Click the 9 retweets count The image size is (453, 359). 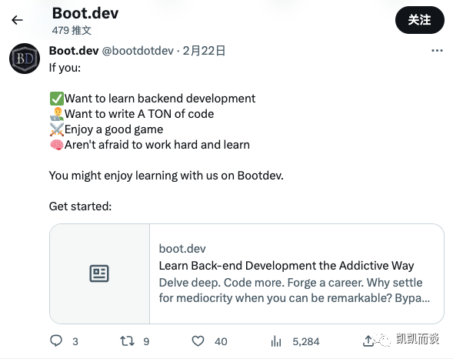146,341
